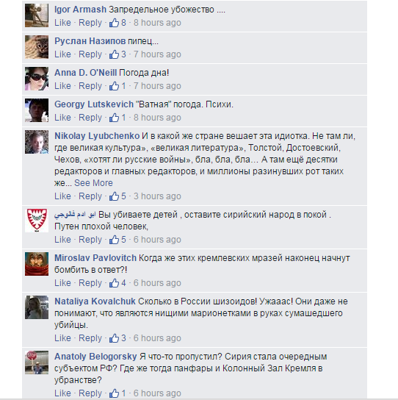Reply to Miroslav Pavlovitch's comment
Viewport: 398px width, 400px height.
[90, 283]
